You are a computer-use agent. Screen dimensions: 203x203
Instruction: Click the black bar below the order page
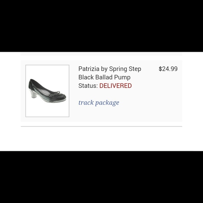pyautogui.click(x=101, y=177)
